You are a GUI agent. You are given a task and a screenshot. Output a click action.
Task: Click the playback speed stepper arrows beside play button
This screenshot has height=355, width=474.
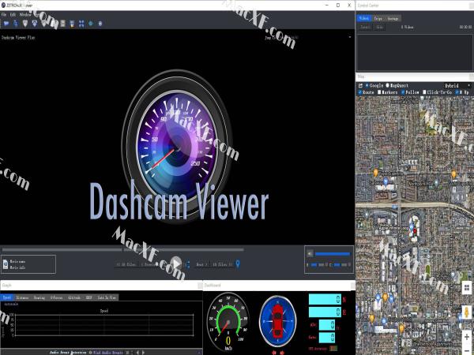click(188, 264)
